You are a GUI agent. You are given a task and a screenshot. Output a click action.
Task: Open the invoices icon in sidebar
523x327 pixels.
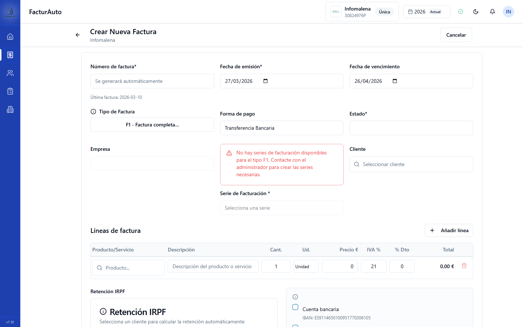[x=10, y=55]
